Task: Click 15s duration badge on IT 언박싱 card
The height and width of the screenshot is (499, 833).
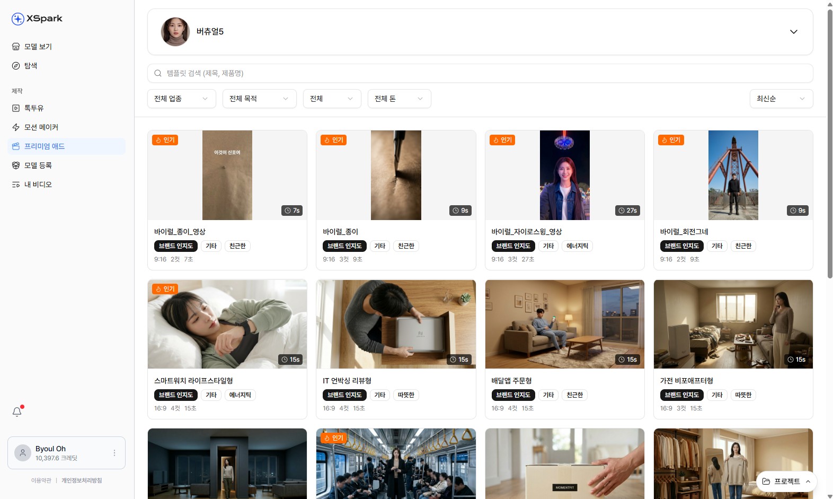Action: (x=459, y=360)
